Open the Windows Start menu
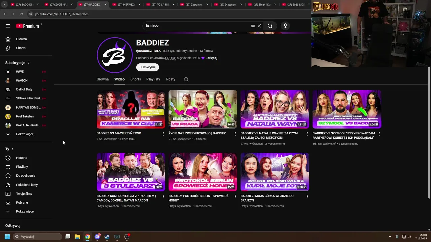 tap(7, 237)
